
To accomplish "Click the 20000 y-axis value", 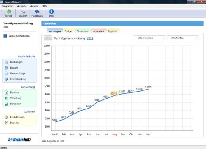I will 47,46.
